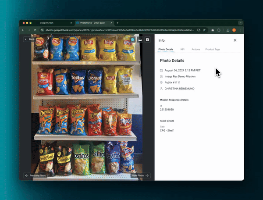Click the calendar icon beside the date

[161, 70]
